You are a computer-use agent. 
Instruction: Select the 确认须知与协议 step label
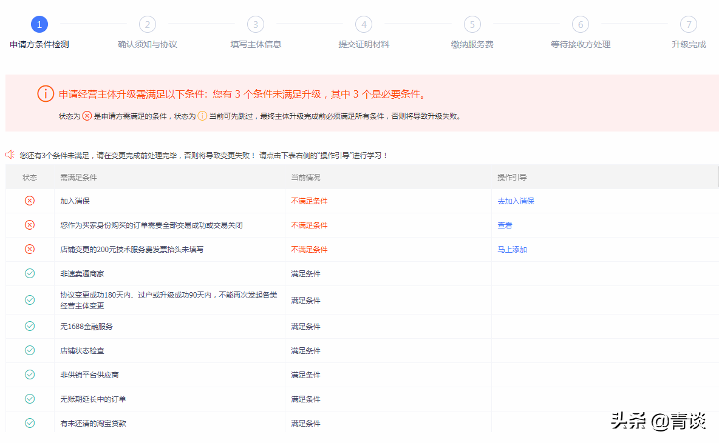click(x=147, y=44)
